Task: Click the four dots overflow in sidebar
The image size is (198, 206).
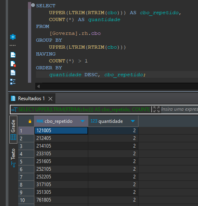Action: click(13, 45)
